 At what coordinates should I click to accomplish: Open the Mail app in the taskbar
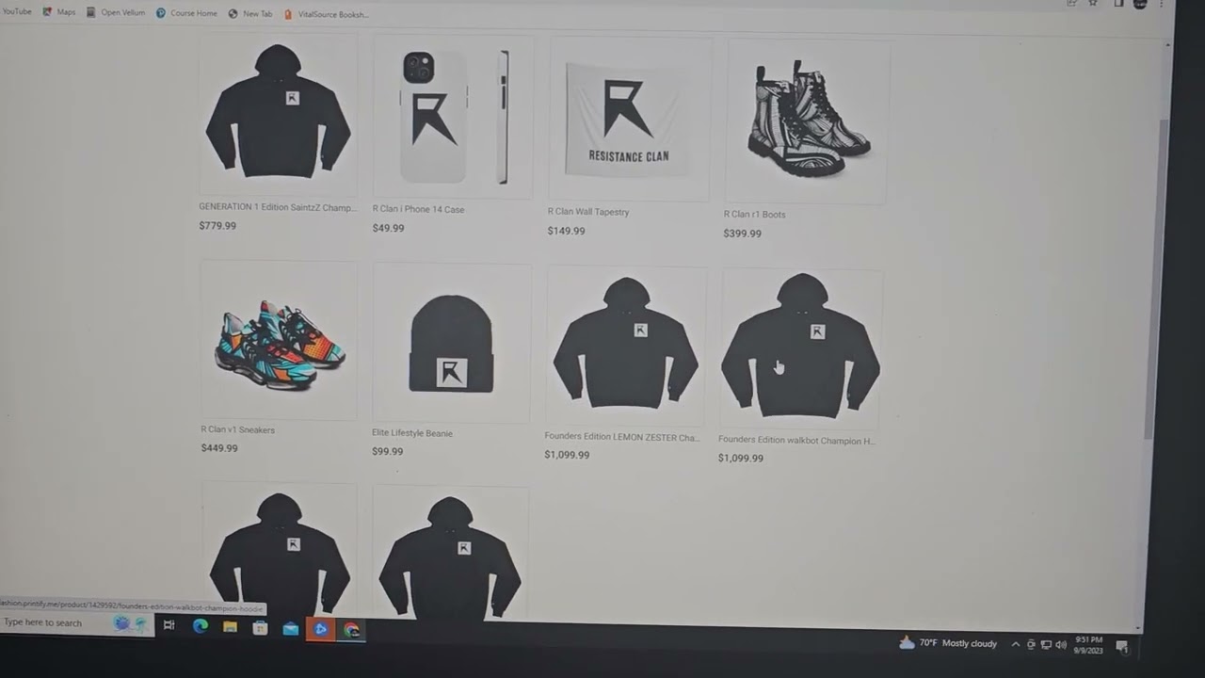click(x=290, y=628)
